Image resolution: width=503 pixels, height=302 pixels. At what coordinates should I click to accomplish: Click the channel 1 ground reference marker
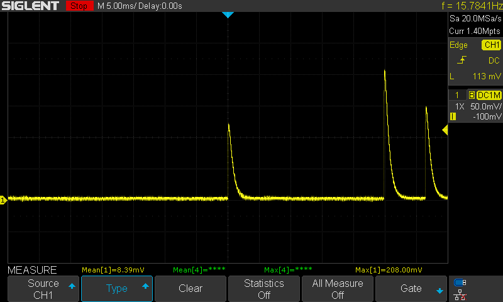coord(3,200)
